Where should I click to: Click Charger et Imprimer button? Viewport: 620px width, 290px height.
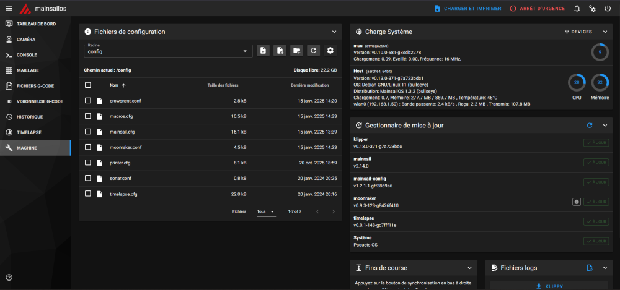(467, 8)
